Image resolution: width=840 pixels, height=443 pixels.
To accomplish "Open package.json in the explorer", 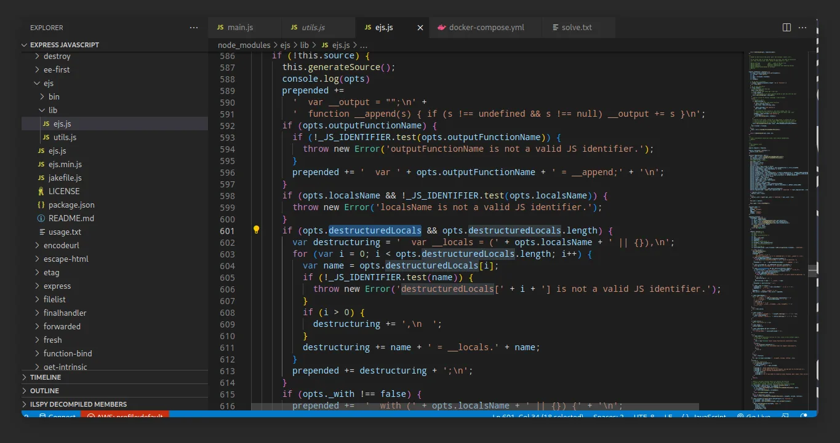I will click(x=71, y=205).
